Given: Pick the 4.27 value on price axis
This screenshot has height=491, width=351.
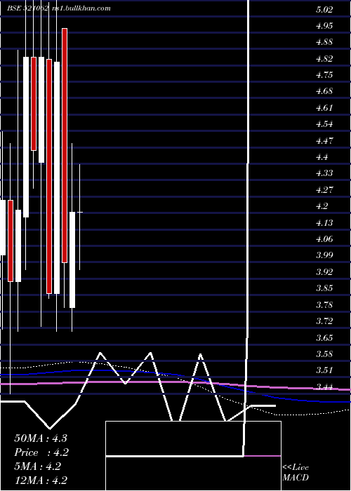Looking at the screenshot, I should pos(324,190).
